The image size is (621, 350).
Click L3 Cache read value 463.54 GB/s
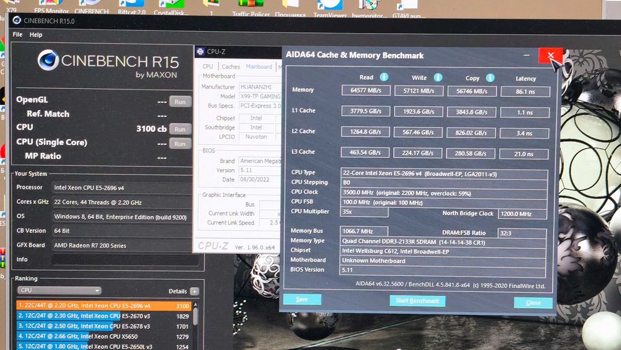(x=365, y=152)
